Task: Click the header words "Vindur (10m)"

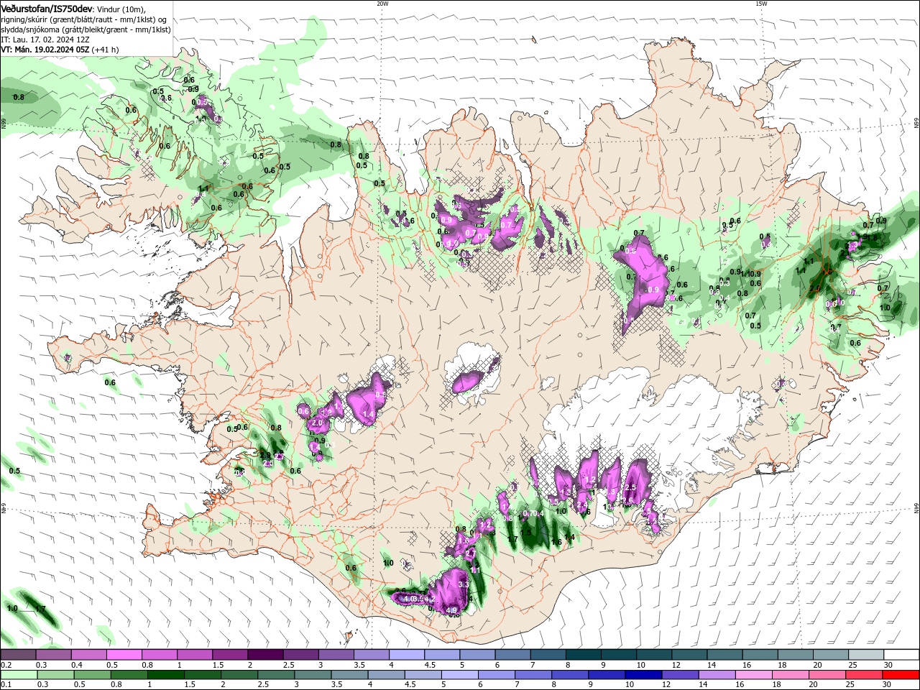Action: tap(121, 9)
